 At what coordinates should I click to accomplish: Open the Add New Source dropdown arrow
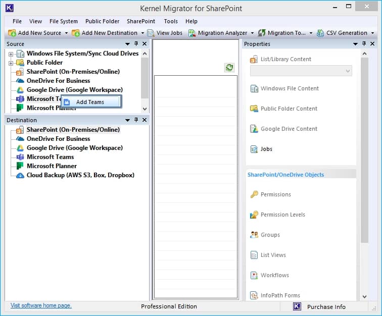pos(66,33)
